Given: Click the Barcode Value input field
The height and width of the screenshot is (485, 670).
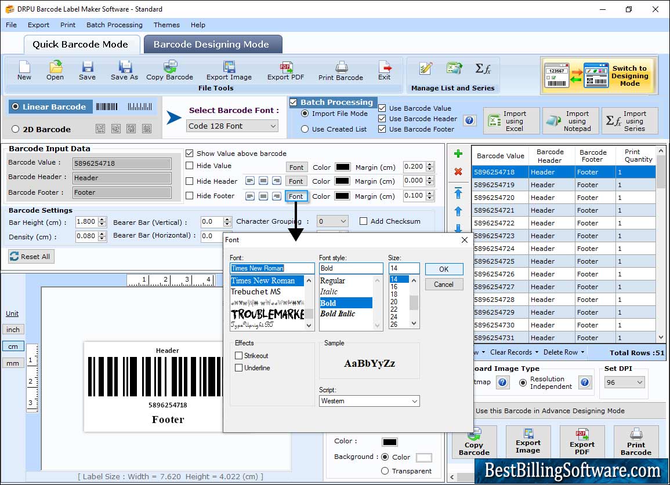Looking at the screenshot, I should coord(122,163).
